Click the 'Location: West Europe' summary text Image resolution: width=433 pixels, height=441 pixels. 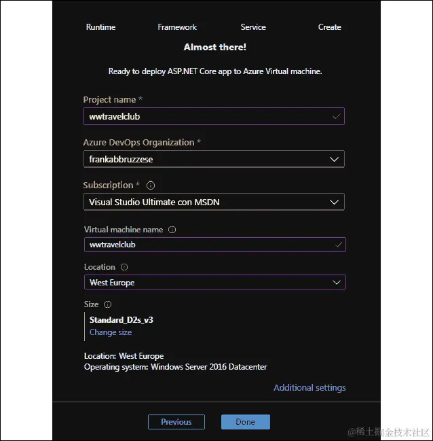124,356
